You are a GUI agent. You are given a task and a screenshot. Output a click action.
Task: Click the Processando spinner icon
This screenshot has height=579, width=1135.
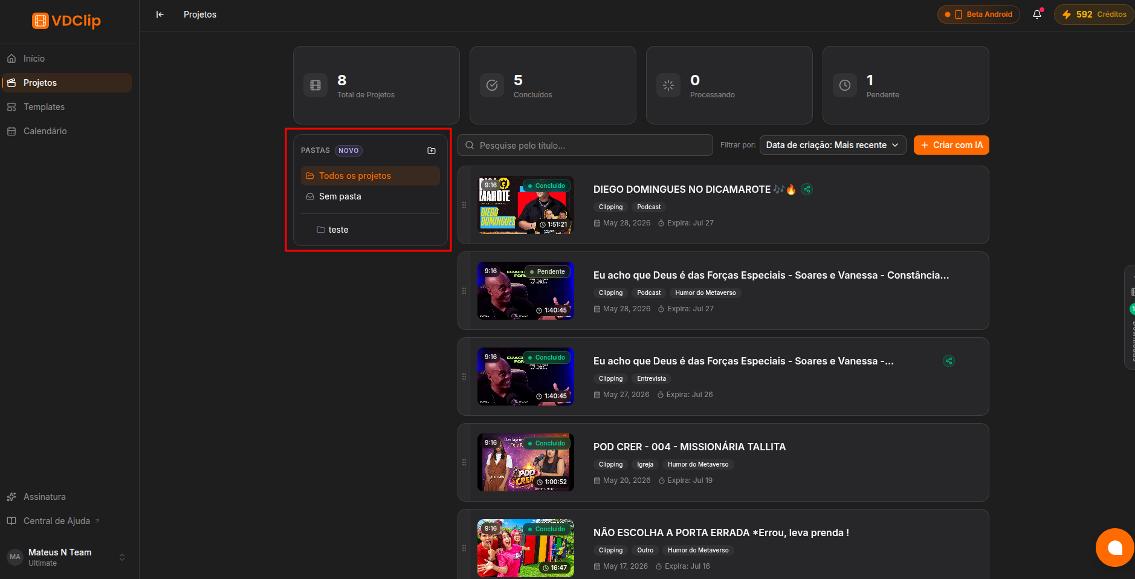click(668, 85)
